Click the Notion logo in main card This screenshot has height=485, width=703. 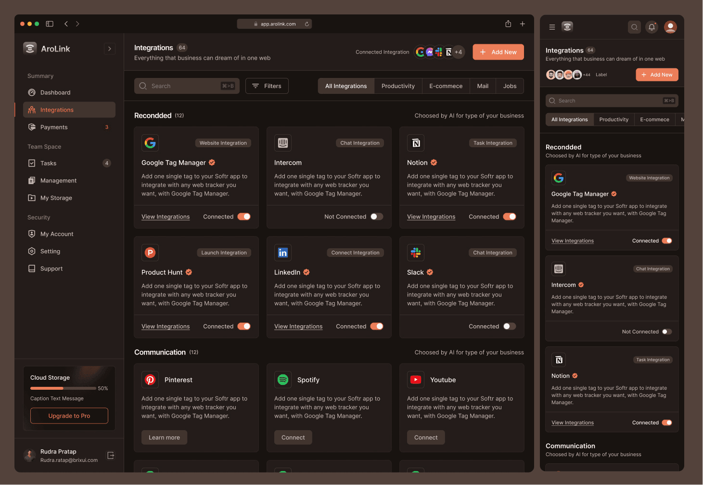[x=416, y=143]
